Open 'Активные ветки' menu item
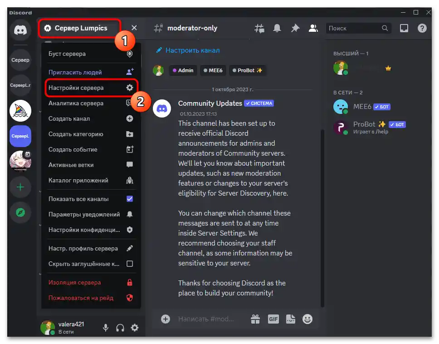The width and height of the screenshot is (439, 344). 91,165
